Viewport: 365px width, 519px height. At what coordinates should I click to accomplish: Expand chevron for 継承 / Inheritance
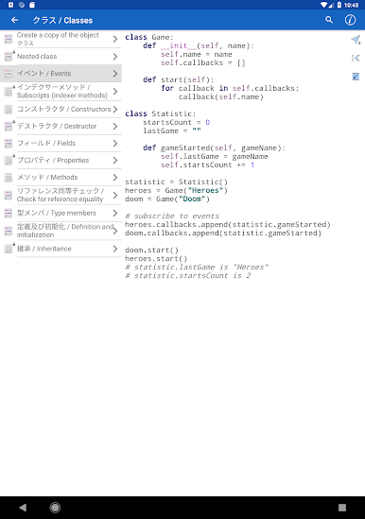pyautogui.click(x=115, y=249)
